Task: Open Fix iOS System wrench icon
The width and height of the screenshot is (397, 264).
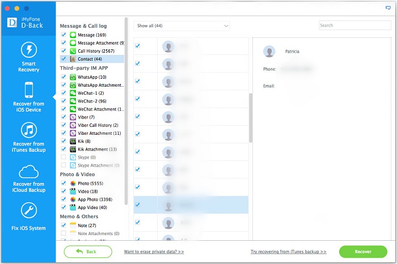Action: [28, 210]
